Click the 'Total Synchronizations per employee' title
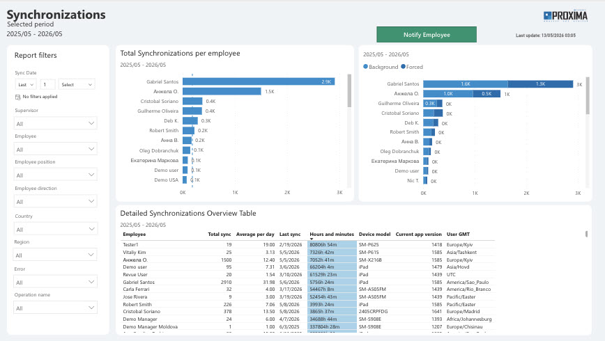Image resolution: width=605 pixels, height=341 pixels. pyautogui.click(x=180, y=53)
